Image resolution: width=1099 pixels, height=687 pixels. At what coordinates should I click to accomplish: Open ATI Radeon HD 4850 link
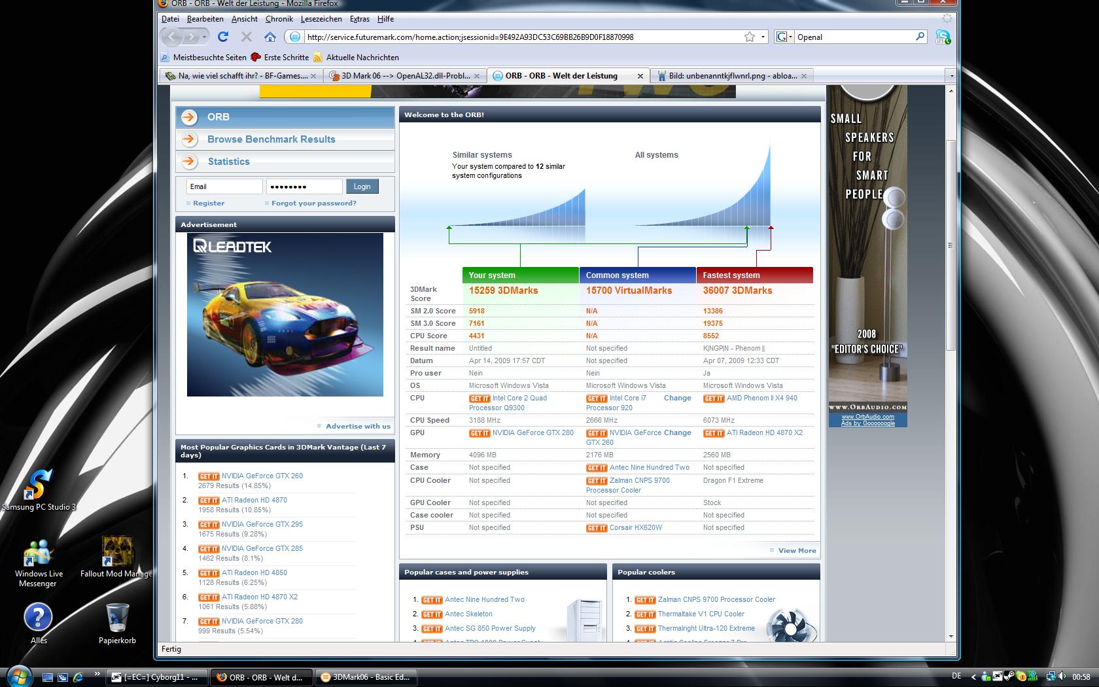coord(254,573)
